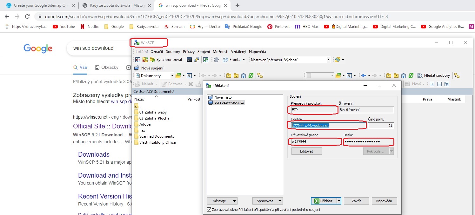475x215 pixels.
Task: Click the Hostitel host name field
Action: (328, 126)
